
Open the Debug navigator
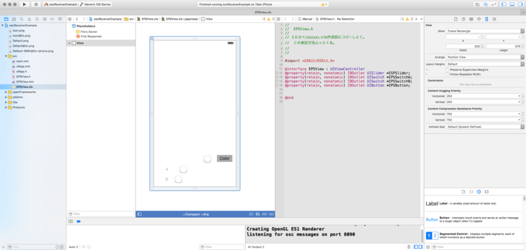tap(45, 19)
